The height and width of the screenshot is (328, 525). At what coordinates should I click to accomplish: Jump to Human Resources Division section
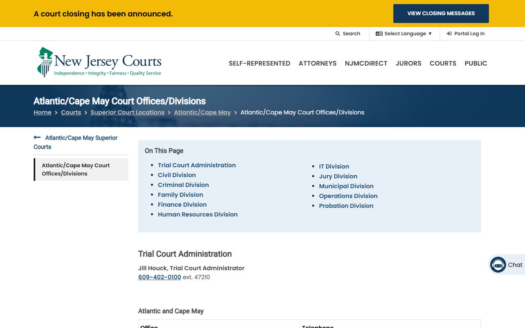(198, 214)
